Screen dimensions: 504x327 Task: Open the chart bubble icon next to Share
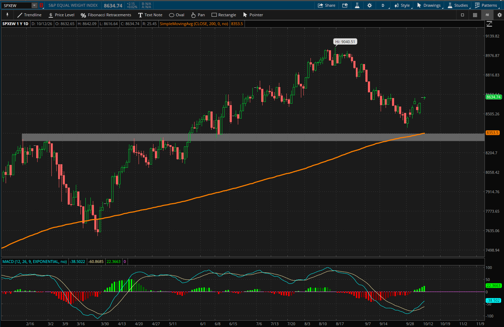(345, 5)
